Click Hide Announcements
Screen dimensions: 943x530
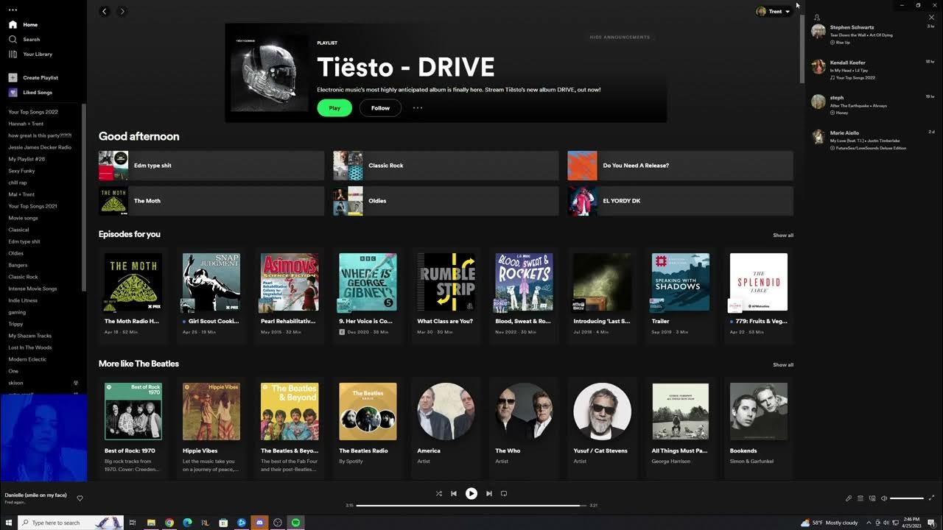coord(620,37)
